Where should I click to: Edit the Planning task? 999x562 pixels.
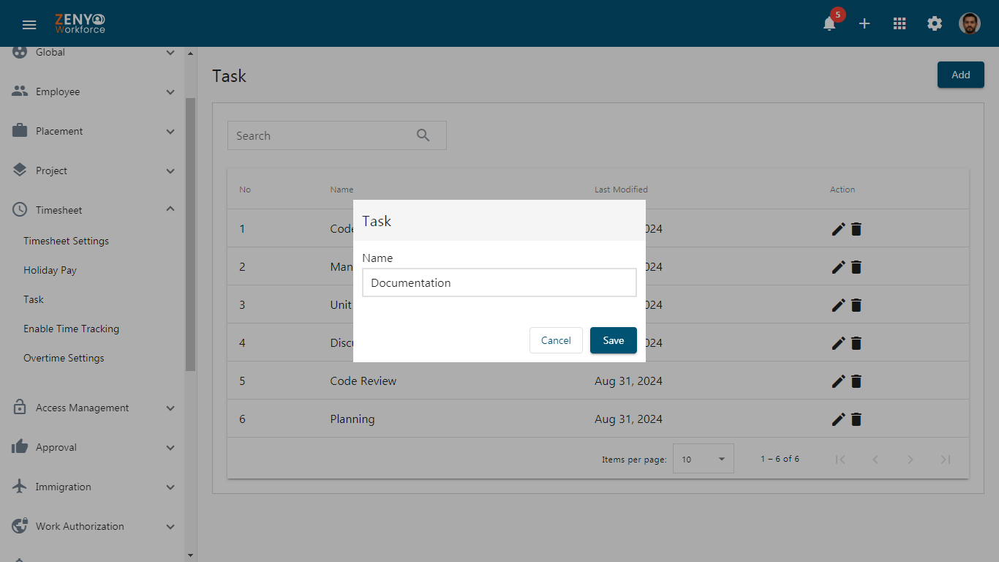pyautogui.click(x=839, y=419)
